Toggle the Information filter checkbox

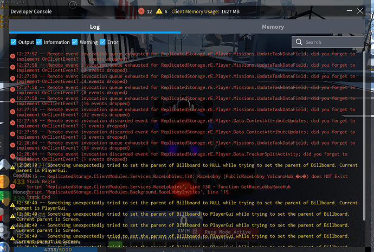tap(38, 42)
